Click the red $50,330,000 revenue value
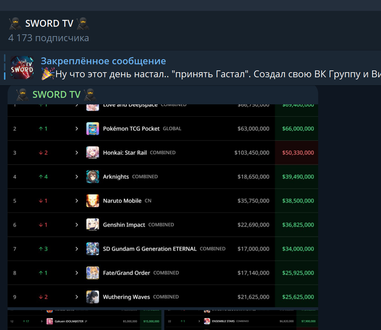The width and height of the screenshot is (381, 330). click(x=298, y=153)
